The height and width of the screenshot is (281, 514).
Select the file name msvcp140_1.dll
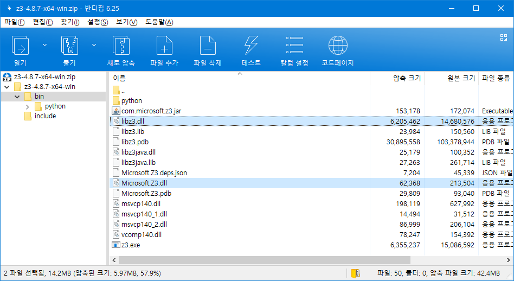tap(144, 214)
